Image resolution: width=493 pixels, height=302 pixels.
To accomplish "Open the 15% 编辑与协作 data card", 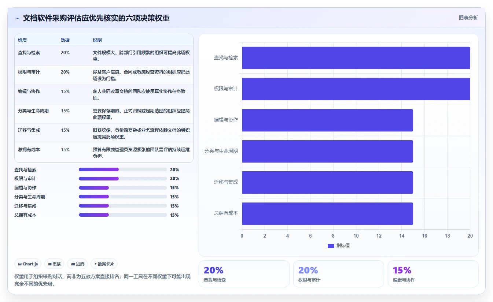I will click(x=433, y=274).
